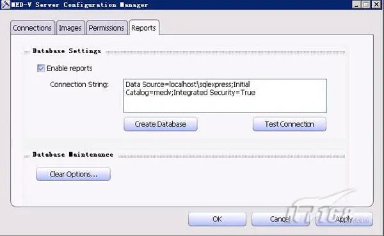Maximize the Server Configuration Manager window

click(366, 4)
